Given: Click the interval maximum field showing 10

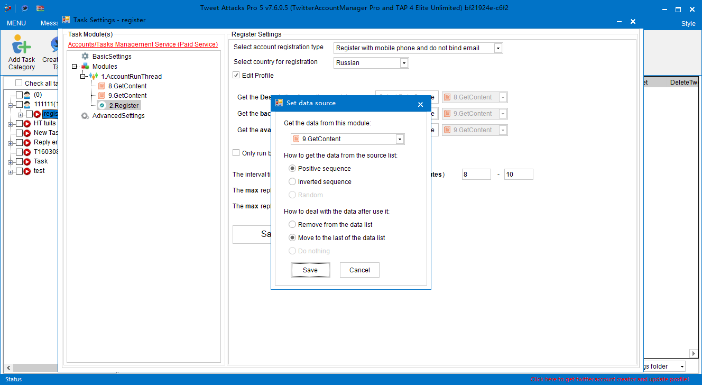Looking at the screenshot, I should coord(519,174).
